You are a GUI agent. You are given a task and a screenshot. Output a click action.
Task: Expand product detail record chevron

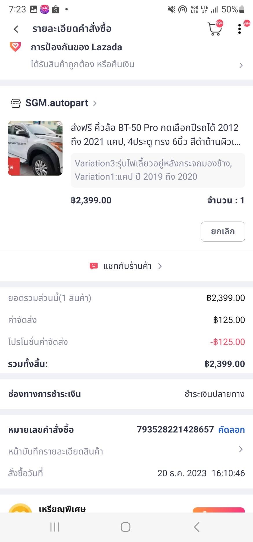241,449
